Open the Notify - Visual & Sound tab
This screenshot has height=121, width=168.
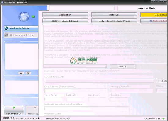pyautogui.click(x=65, y=21)
